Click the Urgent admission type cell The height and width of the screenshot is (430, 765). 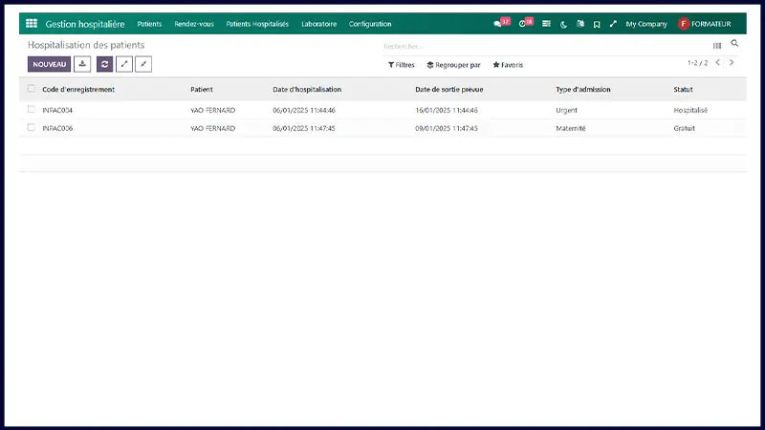(566, 110)
